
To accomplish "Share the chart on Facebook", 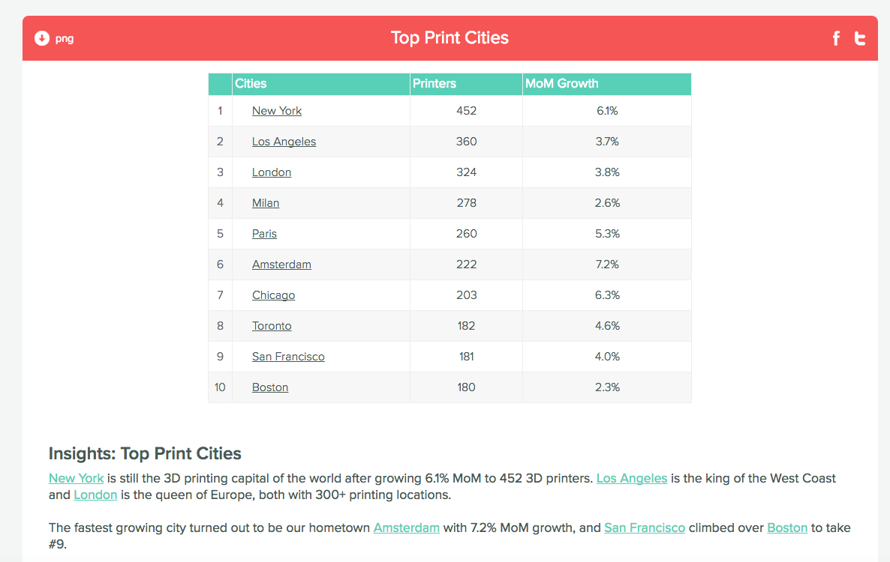I will point(836,38).
